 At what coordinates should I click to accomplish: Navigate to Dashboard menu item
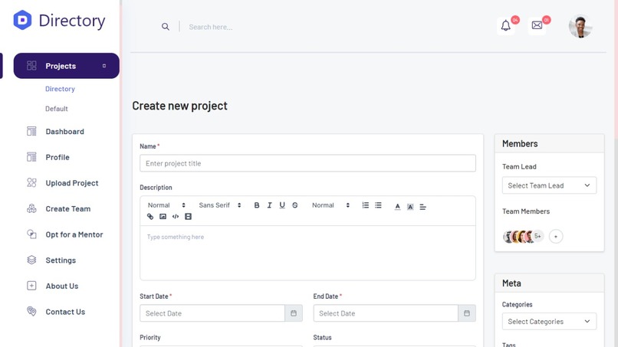[x=64, y=132]
